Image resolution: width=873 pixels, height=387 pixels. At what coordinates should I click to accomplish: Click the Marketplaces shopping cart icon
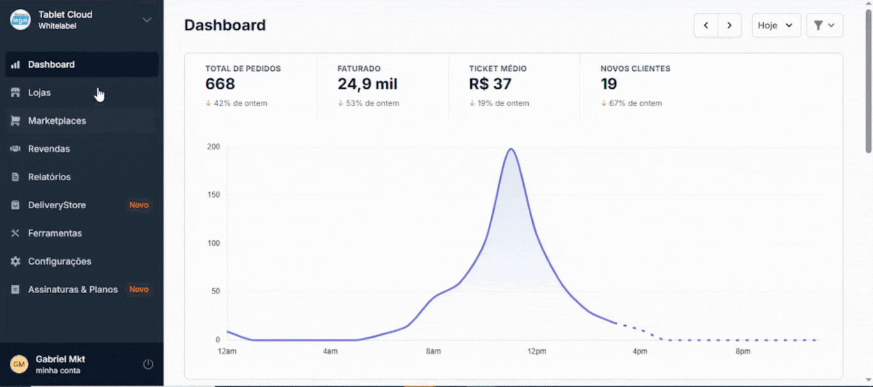15,121
